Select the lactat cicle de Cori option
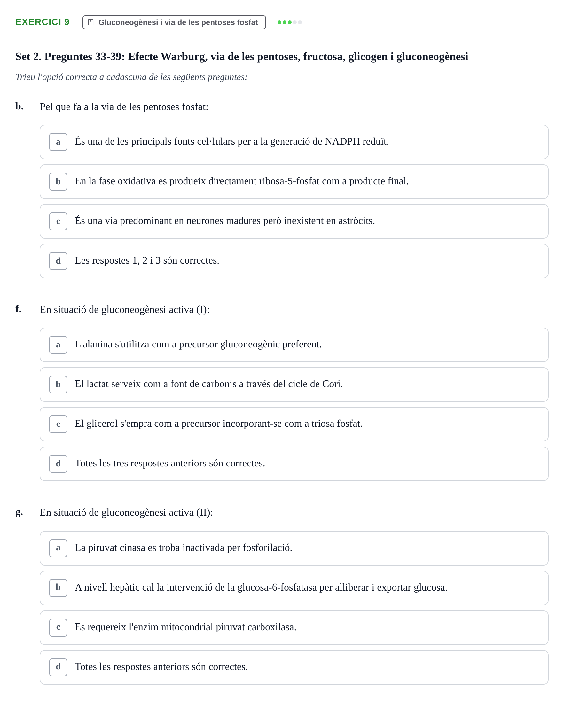 click(294, 385)
